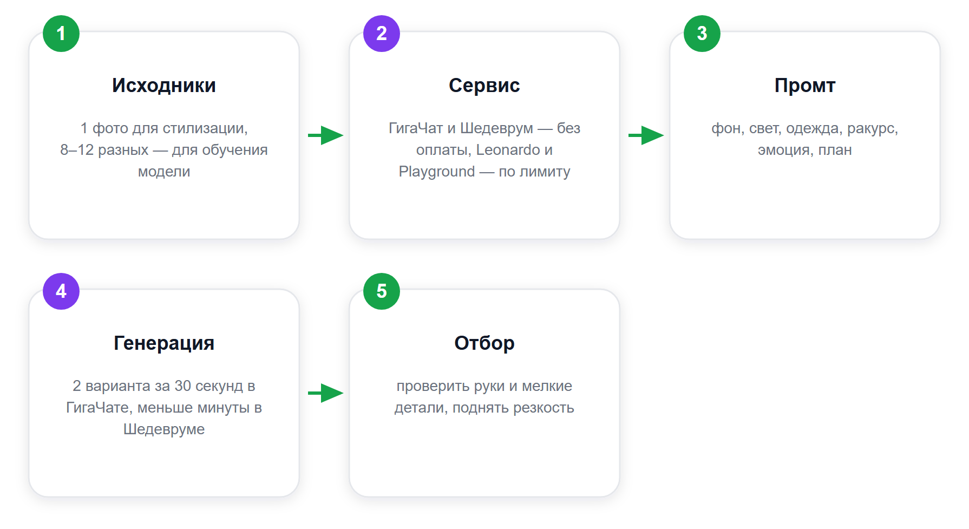Viewport: 969px width, 529px height.
Task: Click the green step 3 number badge
Action: click(702, 34)
